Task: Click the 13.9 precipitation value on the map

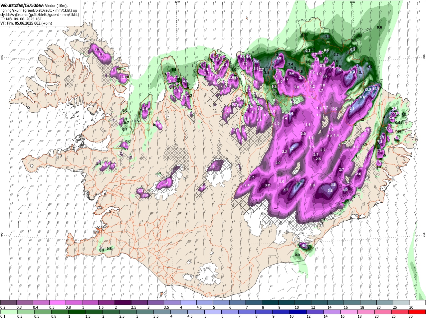Action: pyautogui.click(x=368, y=90)
